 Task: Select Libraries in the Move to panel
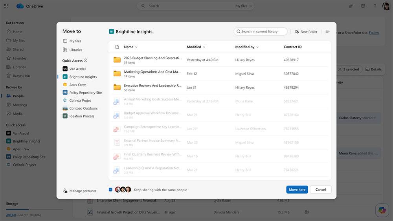73,50
